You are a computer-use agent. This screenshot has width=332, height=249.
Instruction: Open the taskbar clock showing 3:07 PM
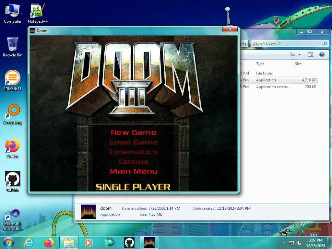click(315, 243)
